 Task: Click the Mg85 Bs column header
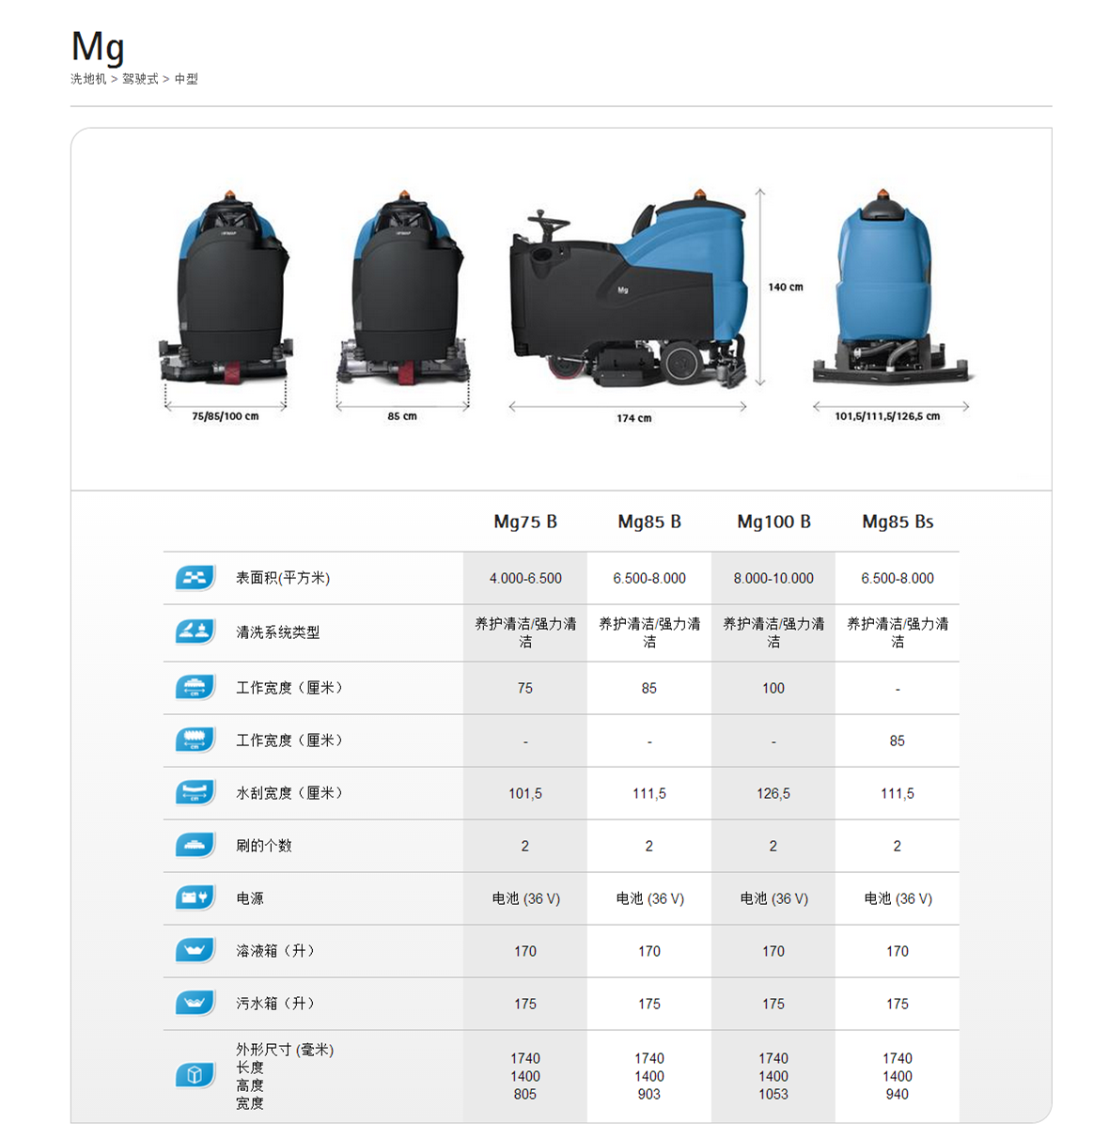[x=898, y=522]
